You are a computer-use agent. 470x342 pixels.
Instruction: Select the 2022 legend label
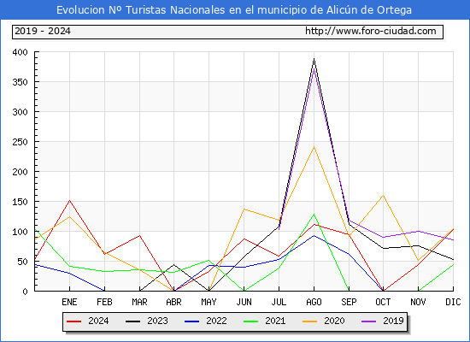(x=216, y=321)
